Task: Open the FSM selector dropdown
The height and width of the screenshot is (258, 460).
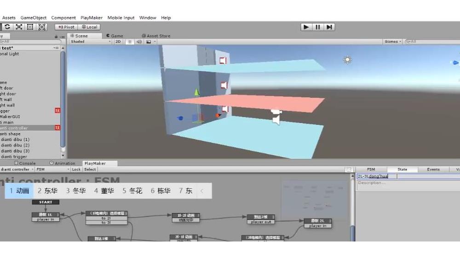Action: 53,169
